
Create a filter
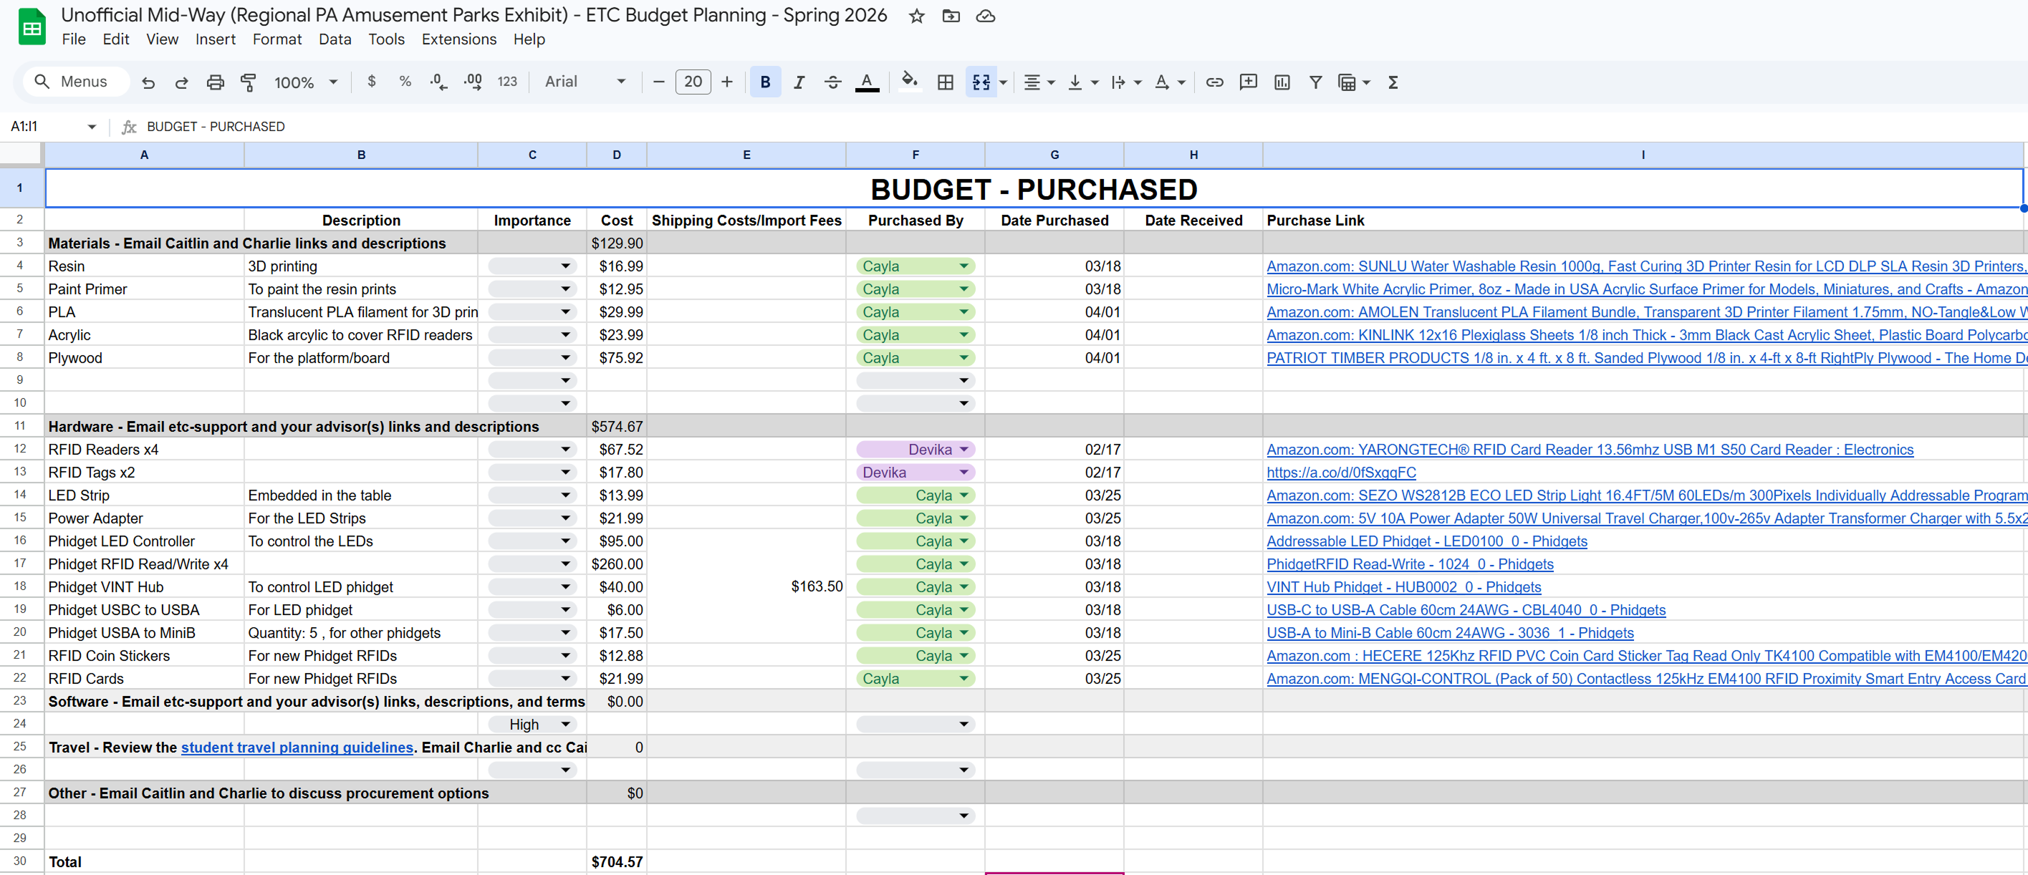pyautogui.click(x=1315, y=82)
